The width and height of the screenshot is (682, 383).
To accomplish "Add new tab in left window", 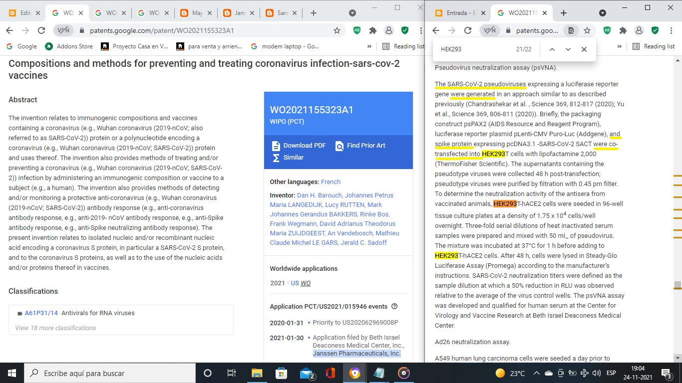I will point(314,13).
